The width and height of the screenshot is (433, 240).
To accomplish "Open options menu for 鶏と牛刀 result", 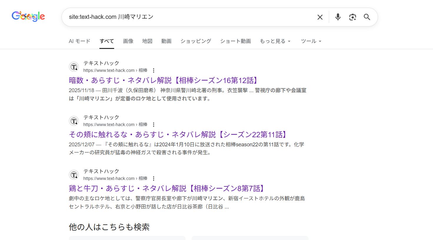I will point(154,178).
